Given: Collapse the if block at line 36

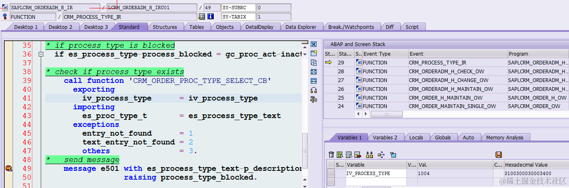Looking at the screenshot, I should coord(41,54).
